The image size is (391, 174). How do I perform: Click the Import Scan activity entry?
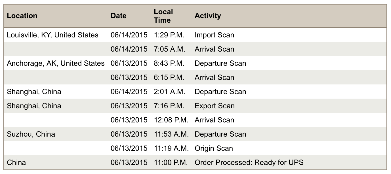coord(214,35)
